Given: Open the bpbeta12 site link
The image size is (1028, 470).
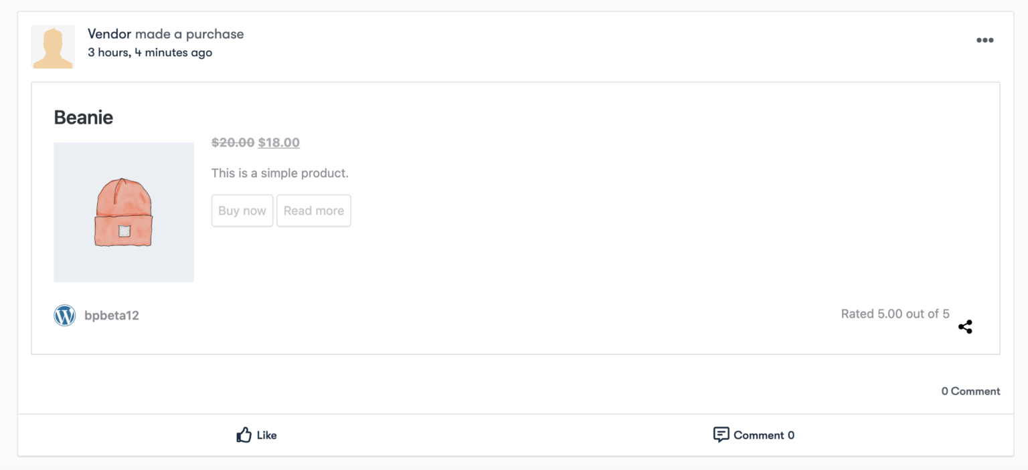Looking at the screenshot, I should pyautogui.click(x=112, y=316).
